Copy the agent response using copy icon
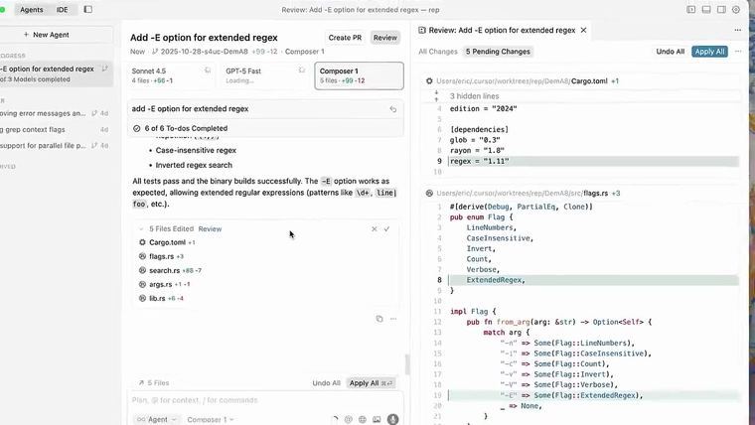 point(379,319)
